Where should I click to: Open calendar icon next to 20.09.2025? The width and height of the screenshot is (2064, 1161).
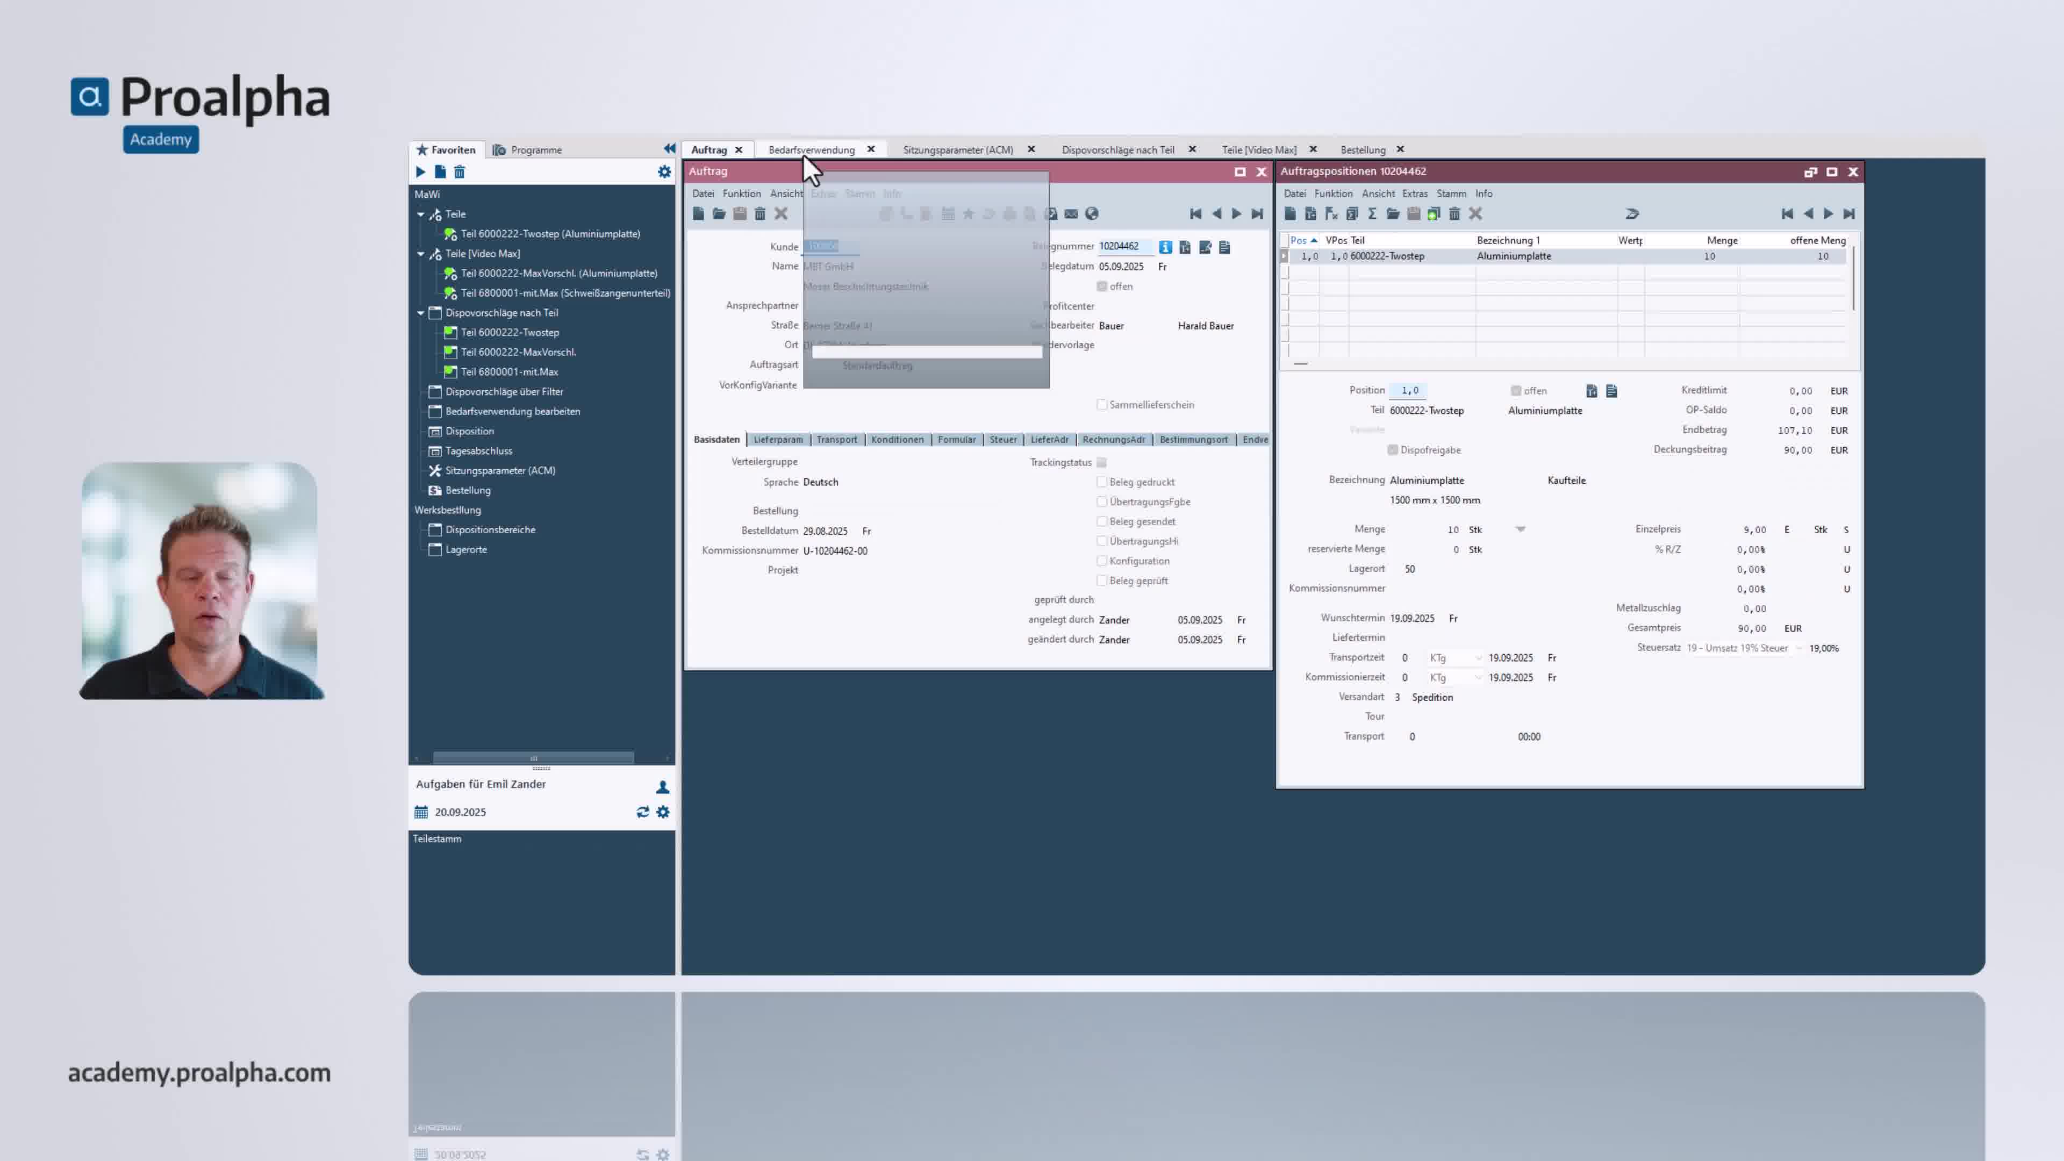click(421, 812)
